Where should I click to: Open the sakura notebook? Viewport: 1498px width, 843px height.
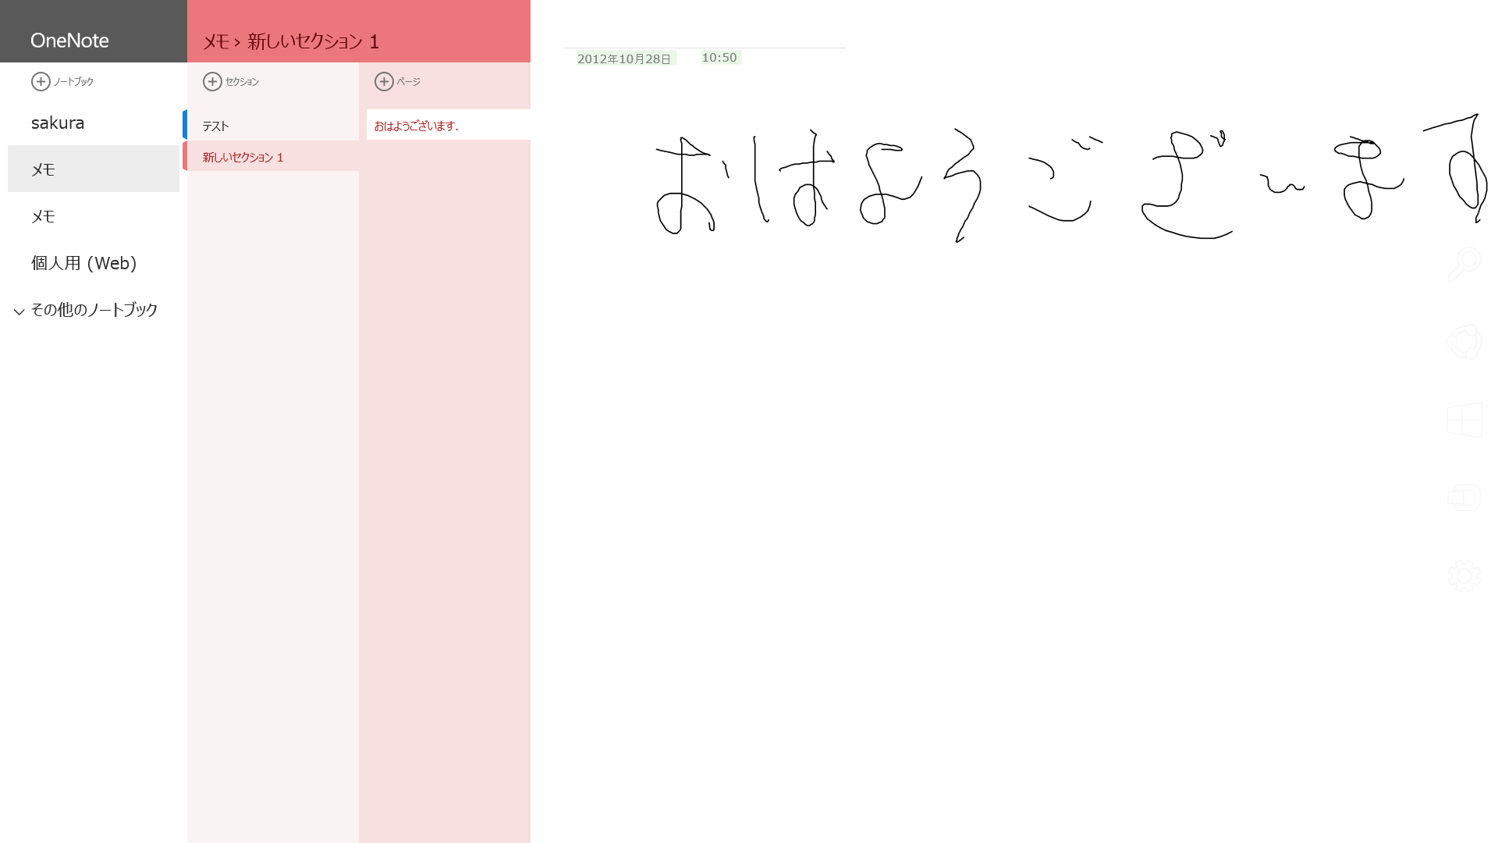point(94,123)
